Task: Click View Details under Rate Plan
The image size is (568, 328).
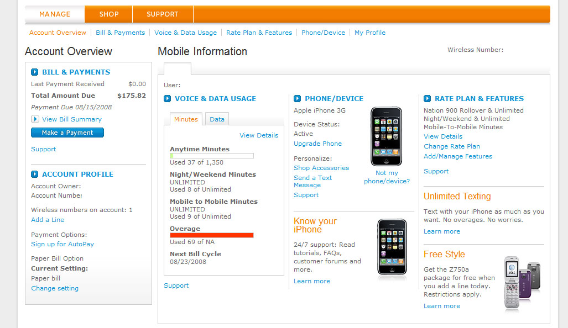Action: click(x=443, y=136)
